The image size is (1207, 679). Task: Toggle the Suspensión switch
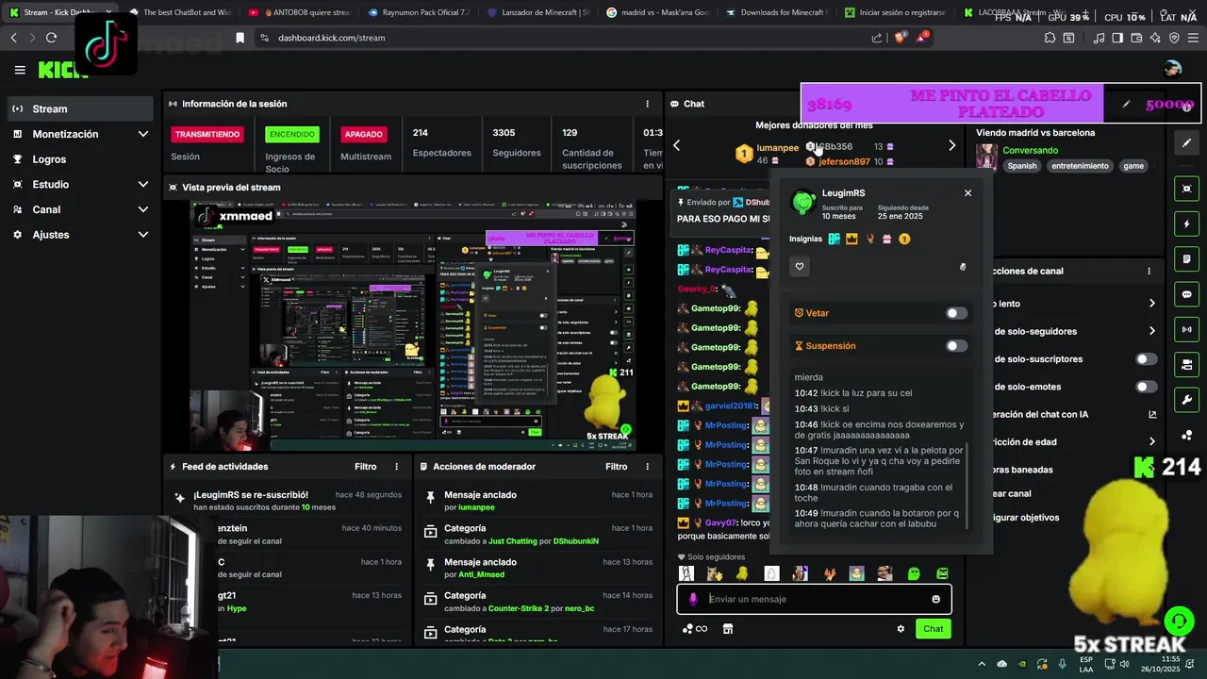[x=956, y=346]
